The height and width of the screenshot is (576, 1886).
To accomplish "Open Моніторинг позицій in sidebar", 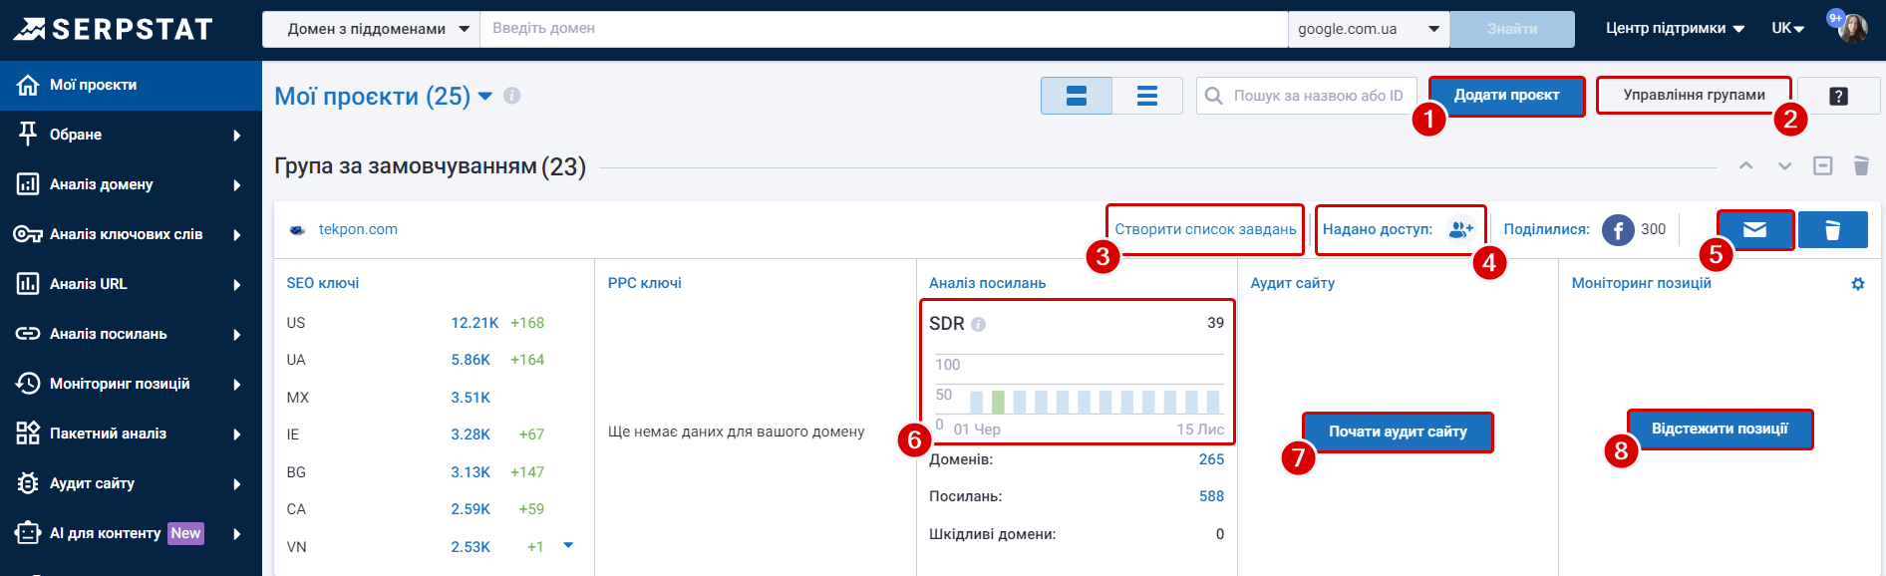I will [131, 384].
